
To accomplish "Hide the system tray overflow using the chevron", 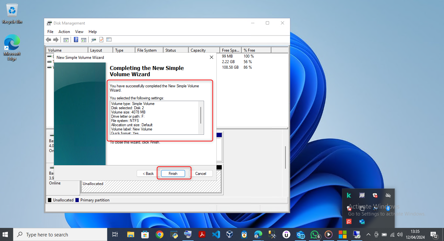I will tap(368, 234).
